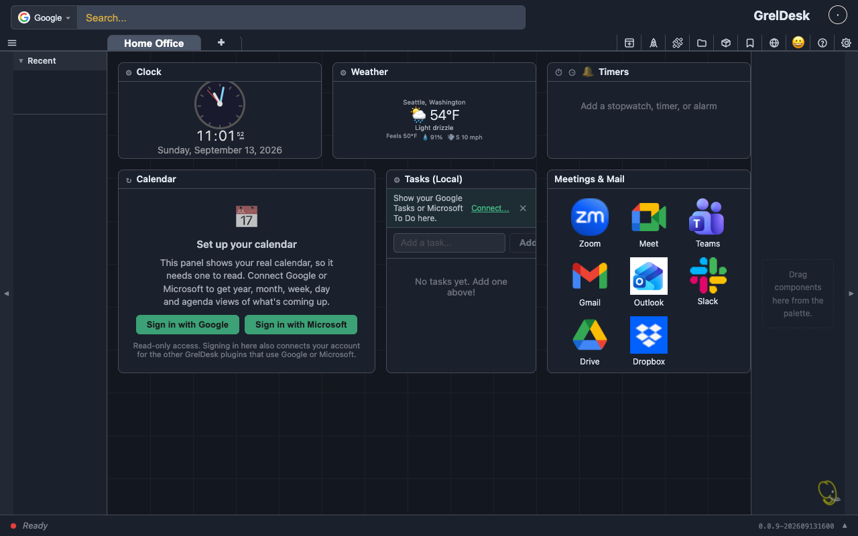
Task: Open the Slack shortcut
Action: pyautogui.click(x=708, y=282)
